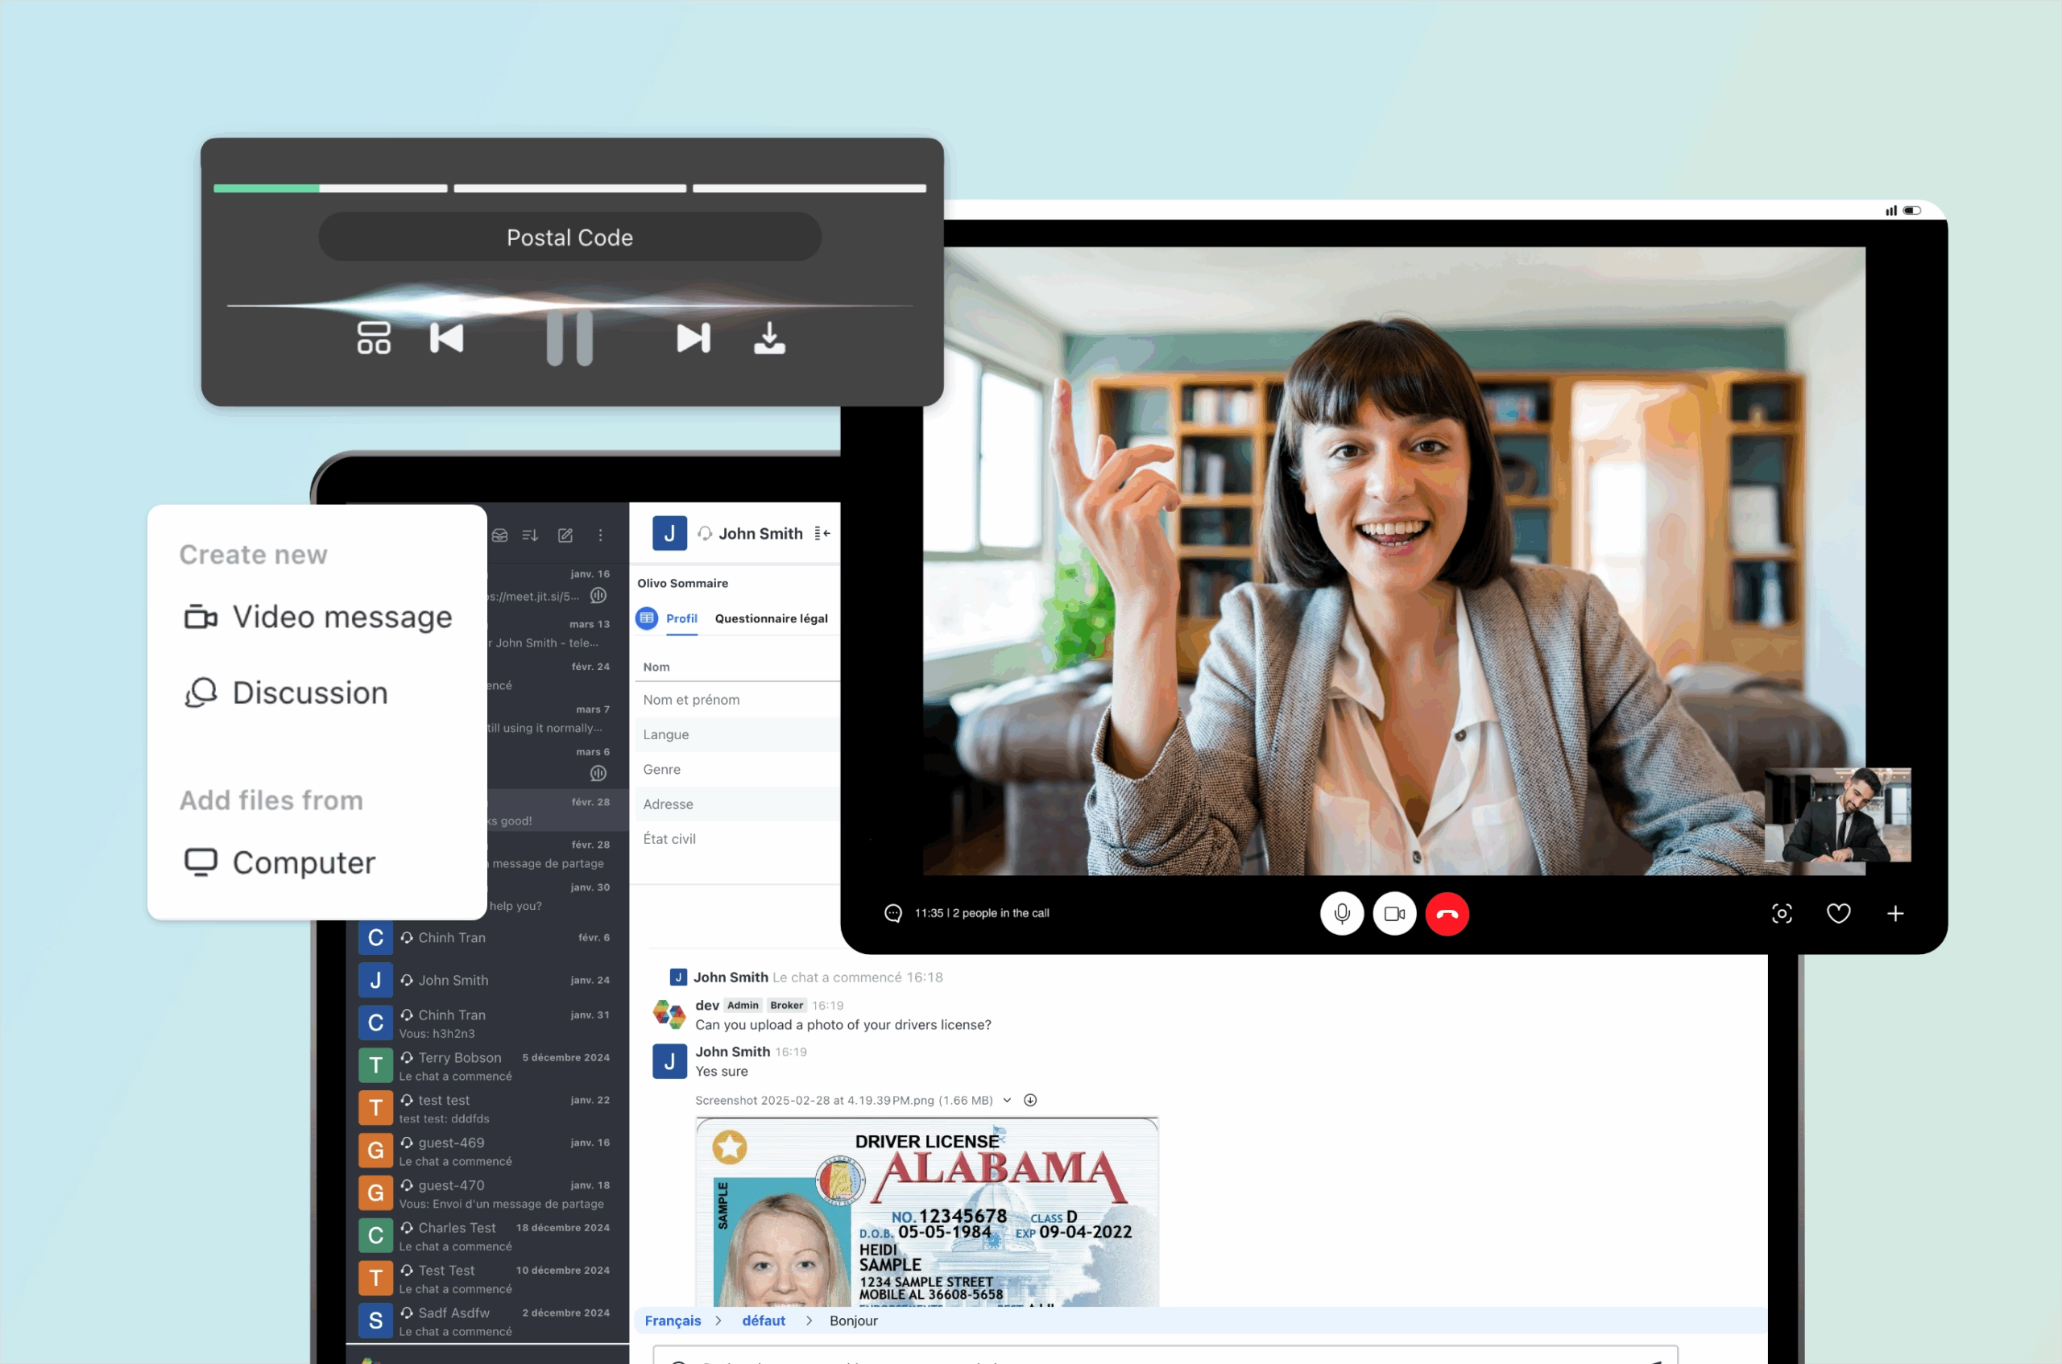Click the sort conversations icon
The width and height of the screenshot is (2062, 1364).
point(530,536)
